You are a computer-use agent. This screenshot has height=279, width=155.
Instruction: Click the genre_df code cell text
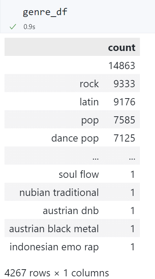pos(45,12)
